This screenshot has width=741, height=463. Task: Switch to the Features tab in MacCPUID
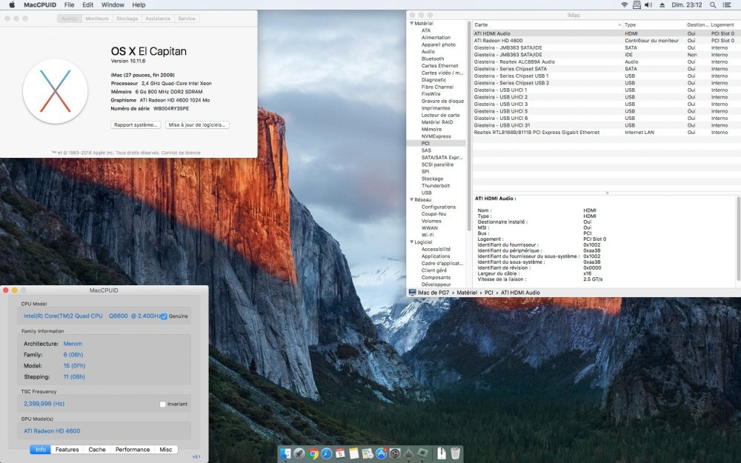tap(67, 450)
